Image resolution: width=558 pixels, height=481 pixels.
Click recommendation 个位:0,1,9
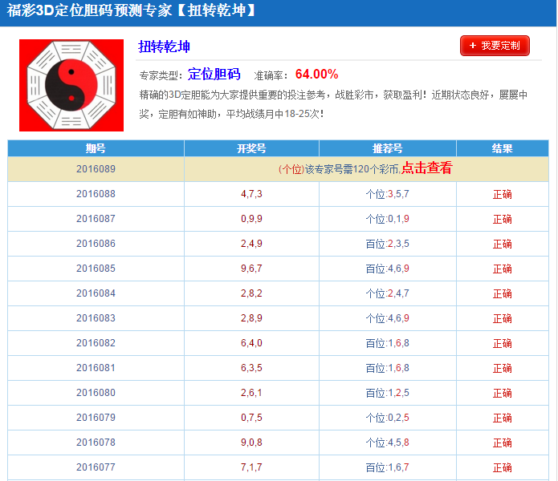tap(388, 219)
